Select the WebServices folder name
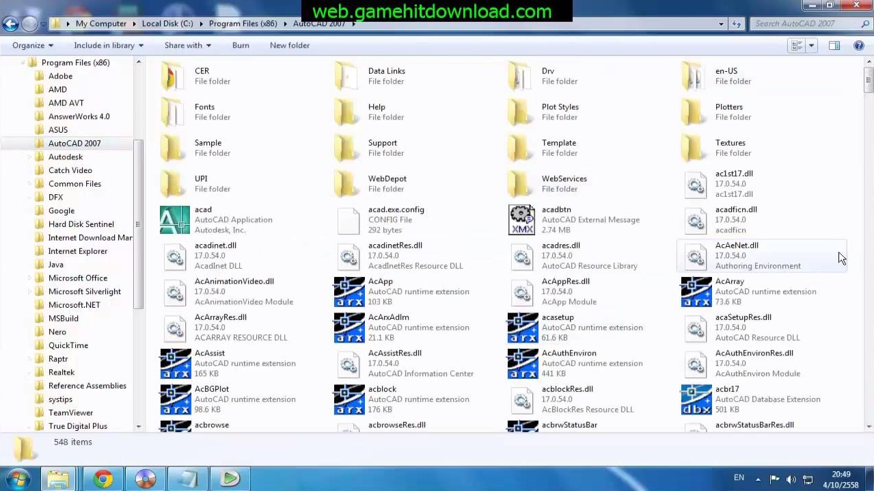The width and height of the screenshot is (874, 491). coord(564,178)
